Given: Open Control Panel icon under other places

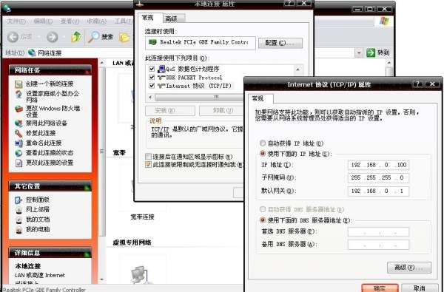Looking at the screenshot, I should point(18,200).
